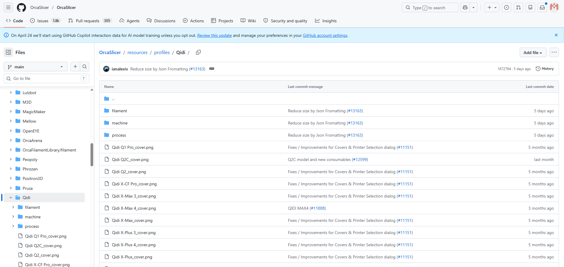This screenshot has height=267, width=564.
Task: Focus the 'Go to file' input
Action: [46, 78]
